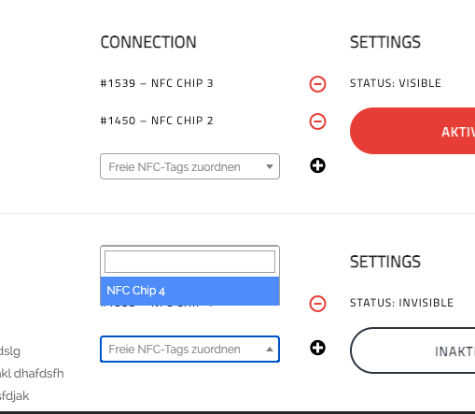Click SETTINGS heading above STATUS: VISIBLE
Image resolution: width=475 pixels, height=414 pixels.
click(385, 42)
